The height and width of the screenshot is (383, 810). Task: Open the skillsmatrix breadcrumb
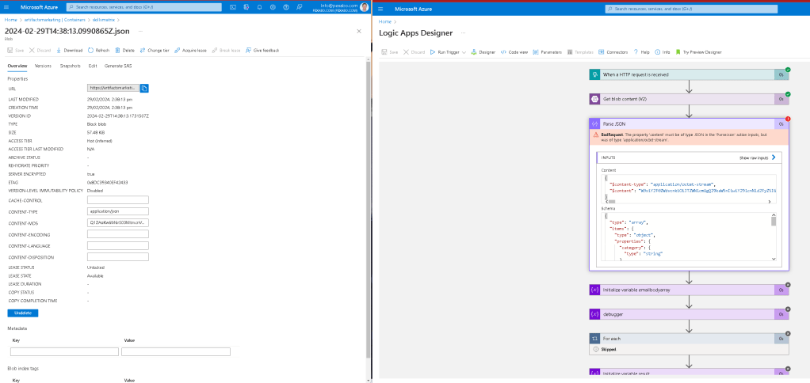[x=102, y=20]
